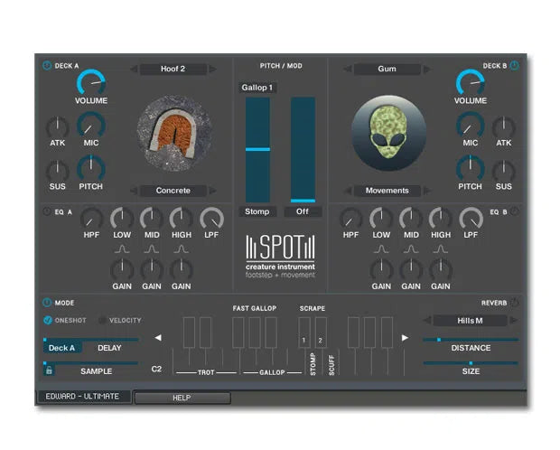Enable the ONESHOT mode radio button
Viewport: 560px width, 450px height.
pyautogui.click(x=48, y=320)
